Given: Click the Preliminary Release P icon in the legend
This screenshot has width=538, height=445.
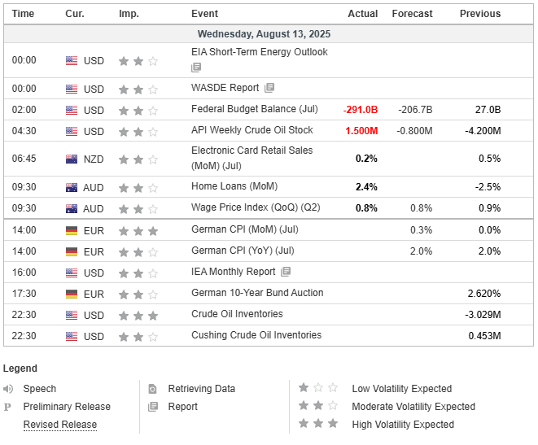Looking at the screenshot, I should tap(7, 407).
